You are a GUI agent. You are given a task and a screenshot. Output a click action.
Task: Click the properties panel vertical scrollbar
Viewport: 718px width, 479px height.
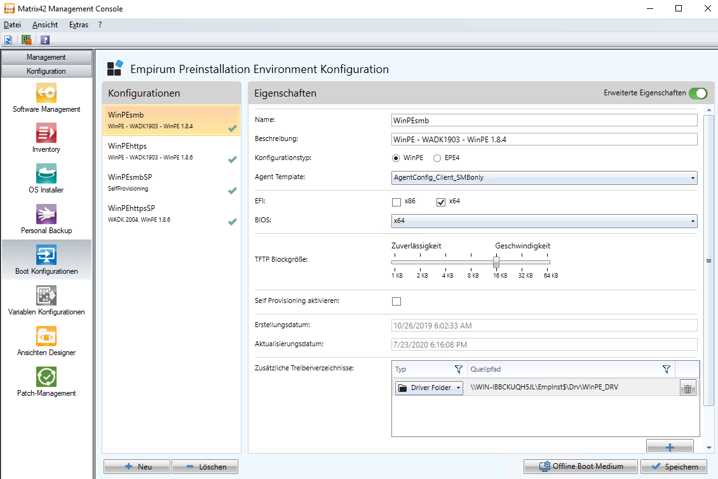[x=709, y=260]
